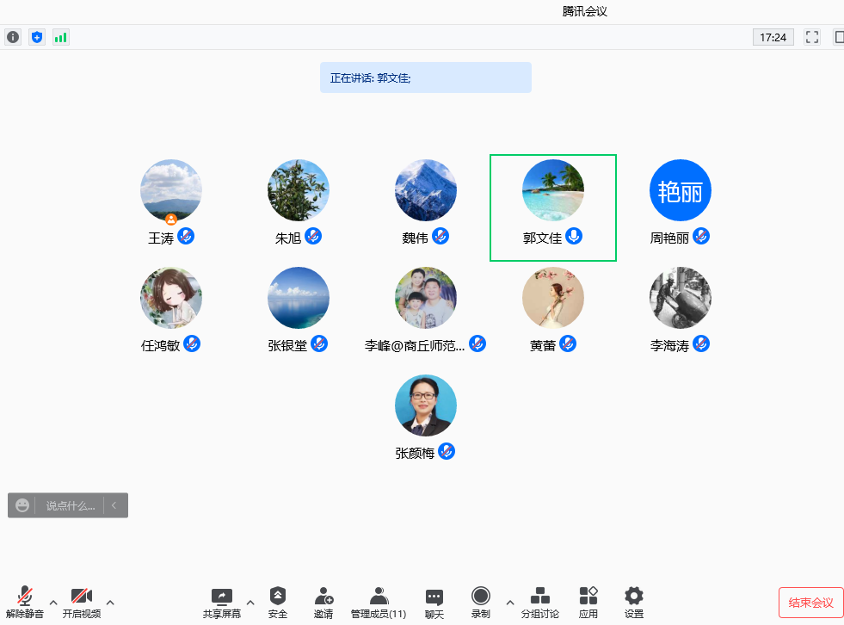Check the green network signal icon
This screenshot has height=625, width=844.
[60, 37]
